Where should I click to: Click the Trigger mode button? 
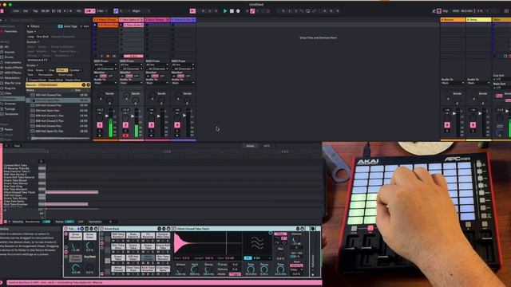pos(235,274)
